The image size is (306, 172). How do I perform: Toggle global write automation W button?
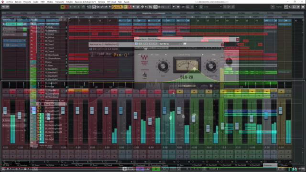click(x=75, y=7)
